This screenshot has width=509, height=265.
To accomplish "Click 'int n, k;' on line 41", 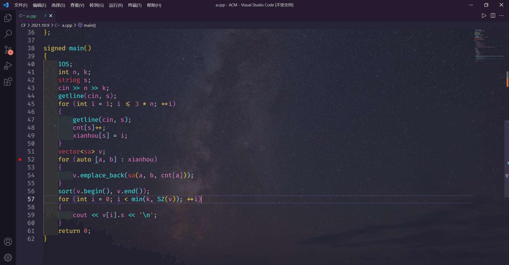I will coord(74,72).
